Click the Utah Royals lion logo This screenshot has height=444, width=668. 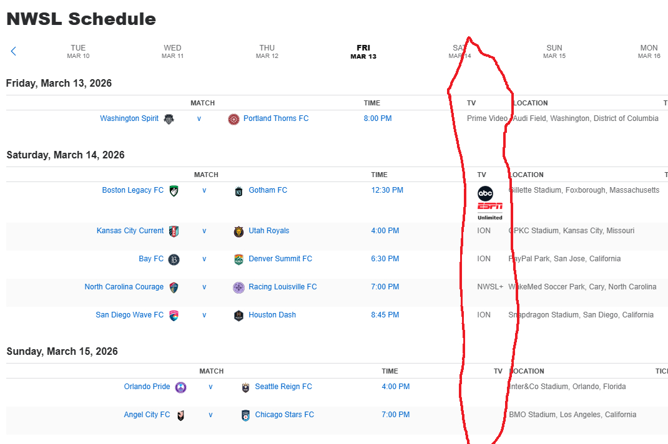[x=238, y=231]
